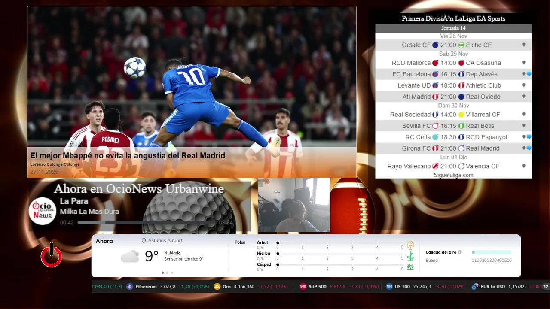Click the Real Betis green crest
The image size is (550, 309).
[461, 126]
